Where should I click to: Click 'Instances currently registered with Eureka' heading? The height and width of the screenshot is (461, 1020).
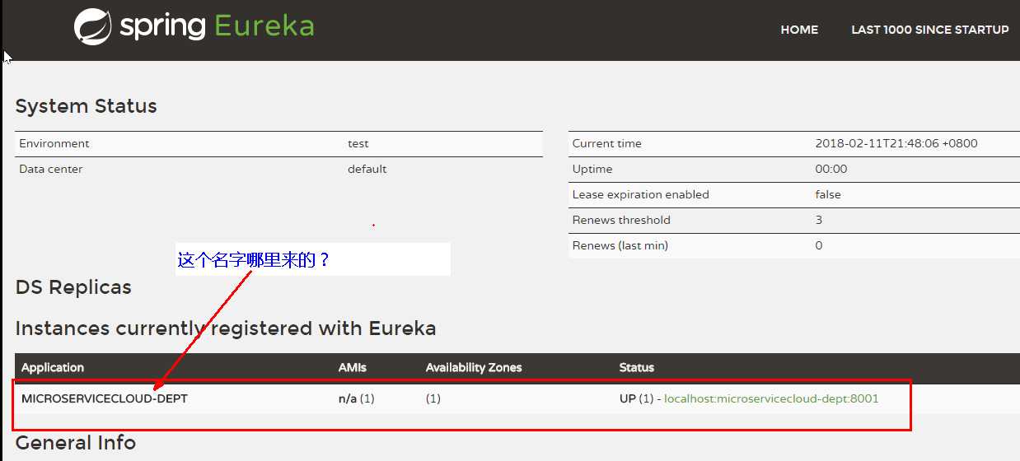tap(226, 328)
